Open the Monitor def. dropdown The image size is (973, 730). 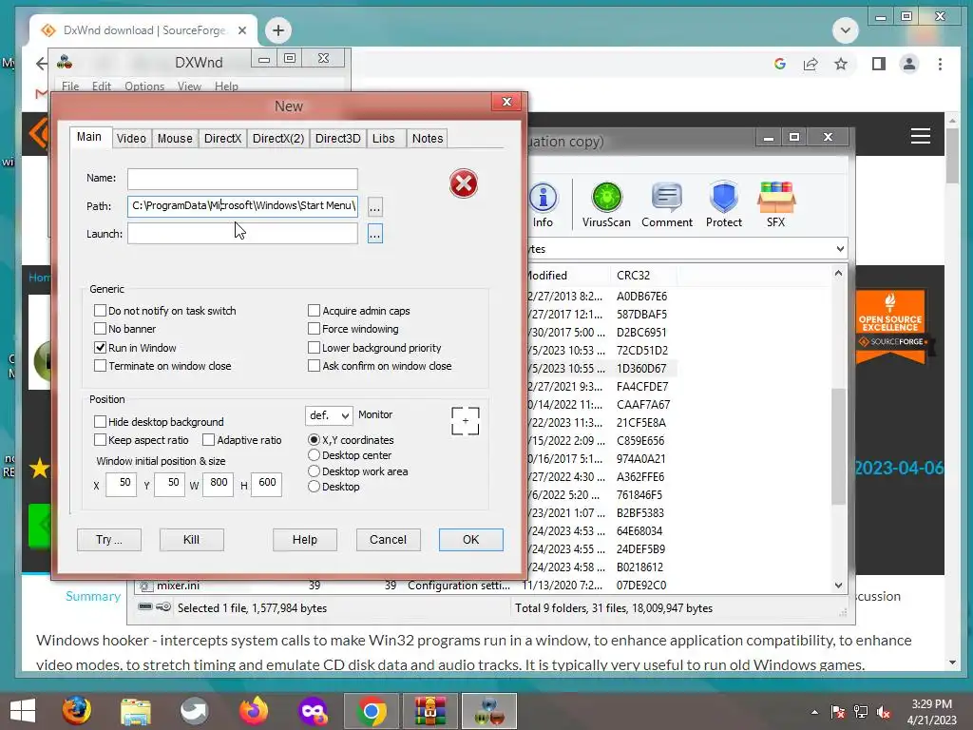pyautogui.click(x=329, y=415)
